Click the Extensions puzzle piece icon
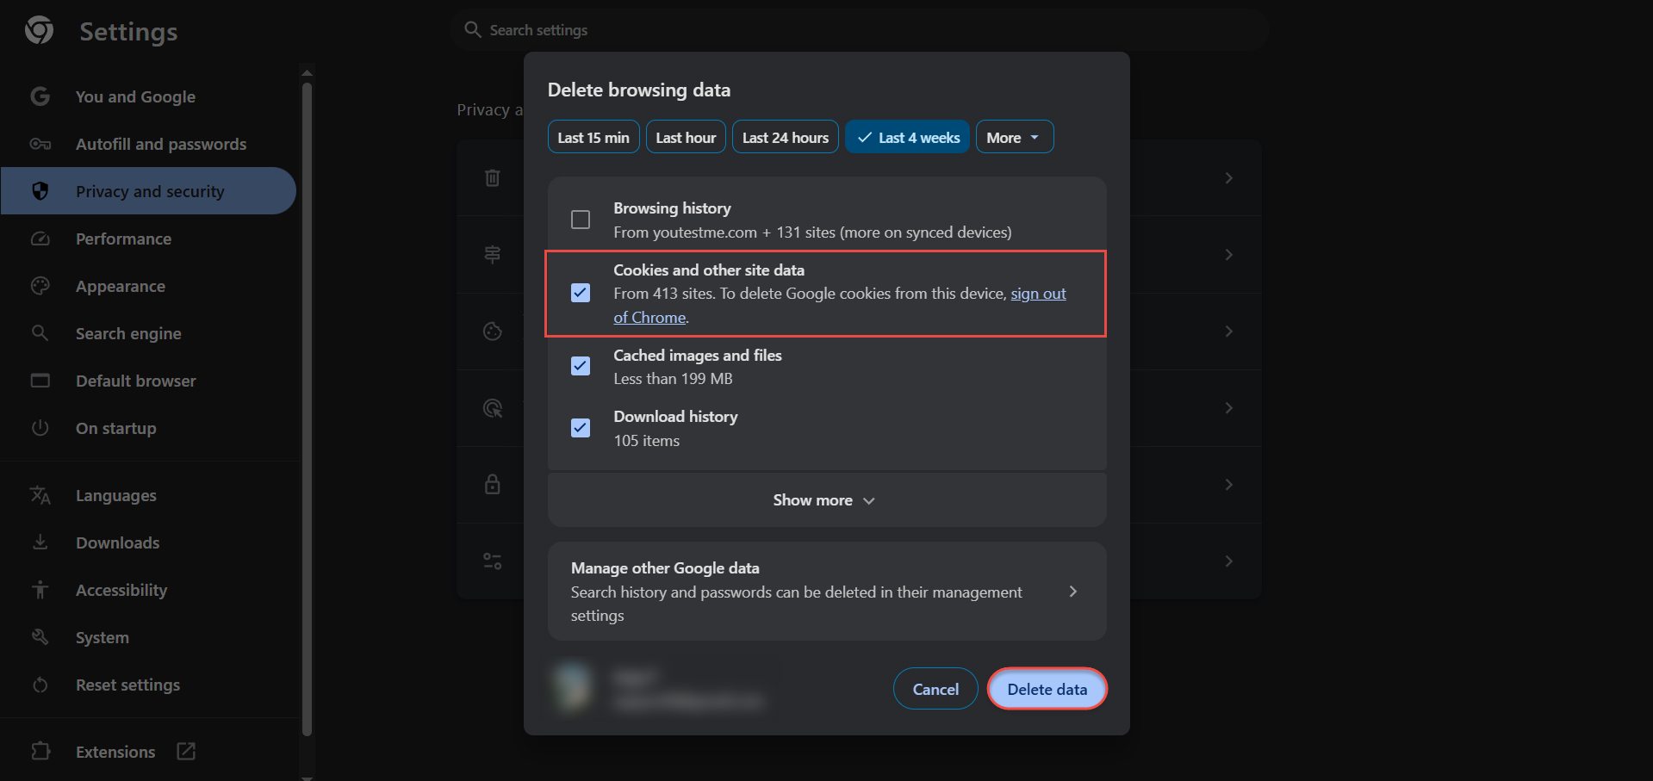The image size is (1653, 781). coord(40,752)
